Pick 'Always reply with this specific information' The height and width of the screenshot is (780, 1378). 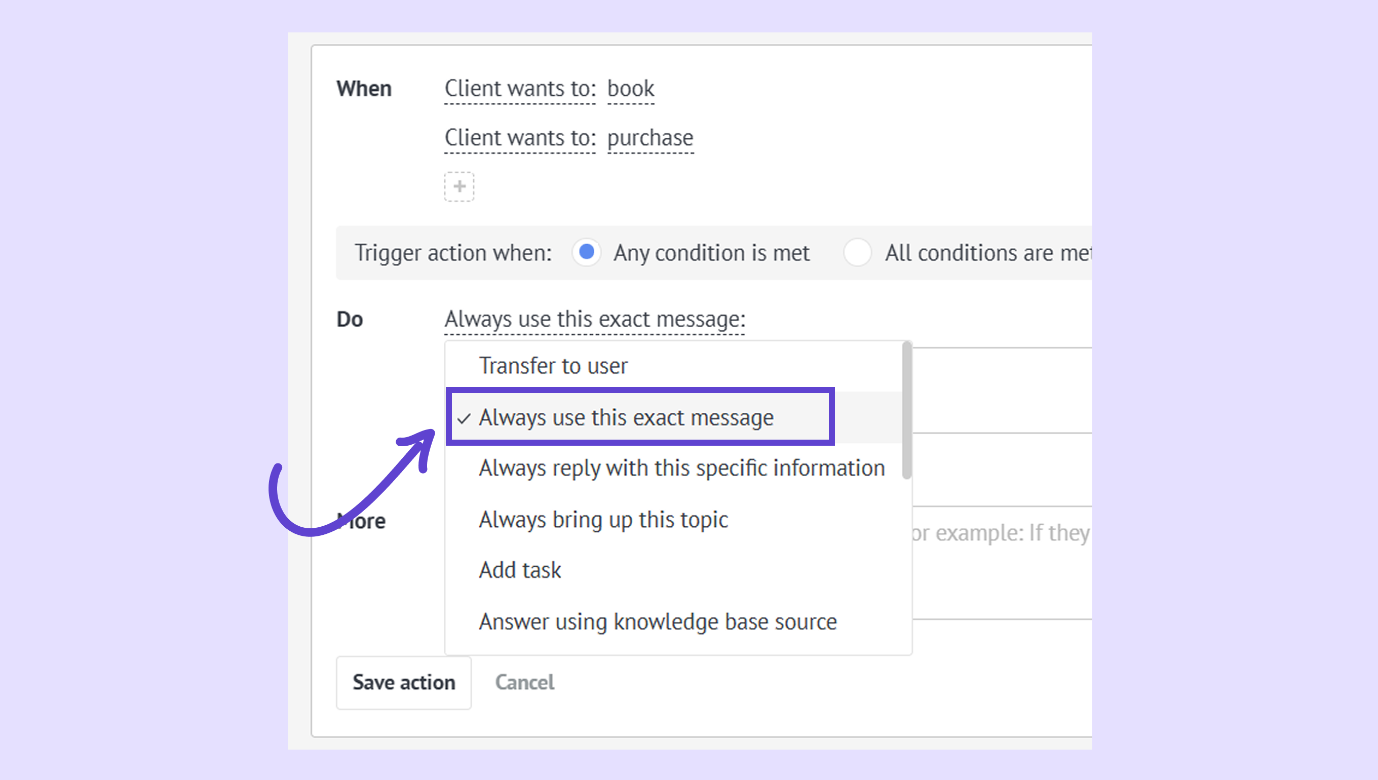click(x=681, y=468)
